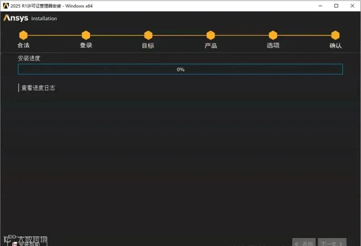Click the Ansys logo in header
361x246 pixels.
coord(16,18)
